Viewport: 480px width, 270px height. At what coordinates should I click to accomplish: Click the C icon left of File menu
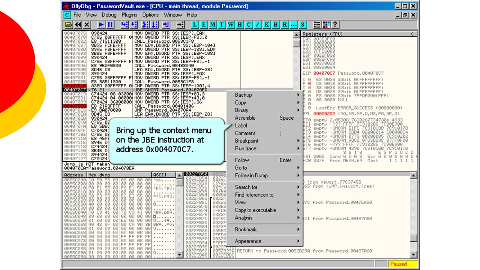point(67,15)
